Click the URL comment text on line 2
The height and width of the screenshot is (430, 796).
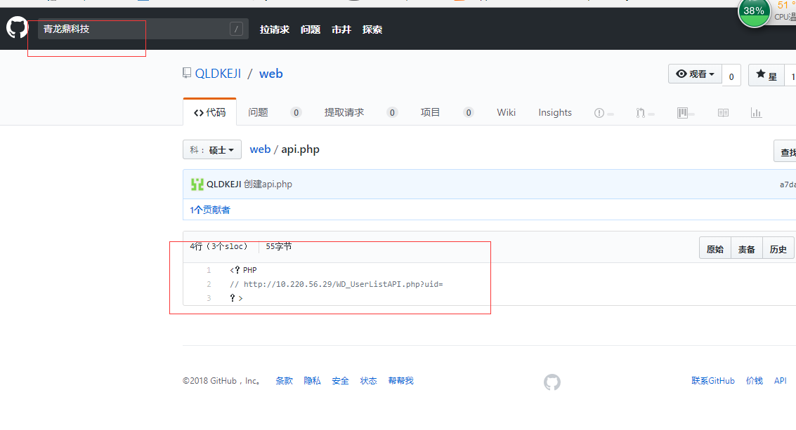pyautogui.click(x=337, y=284)
